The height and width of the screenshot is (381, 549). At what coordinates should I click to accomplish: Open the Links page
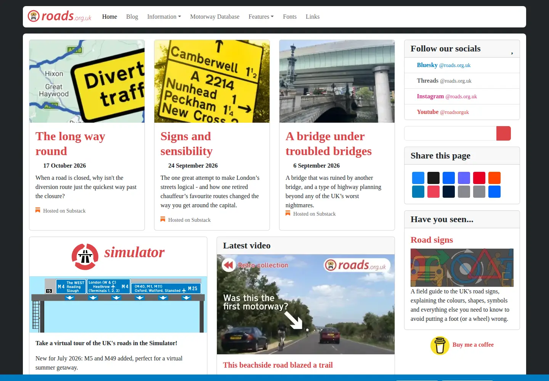(313, 17)
